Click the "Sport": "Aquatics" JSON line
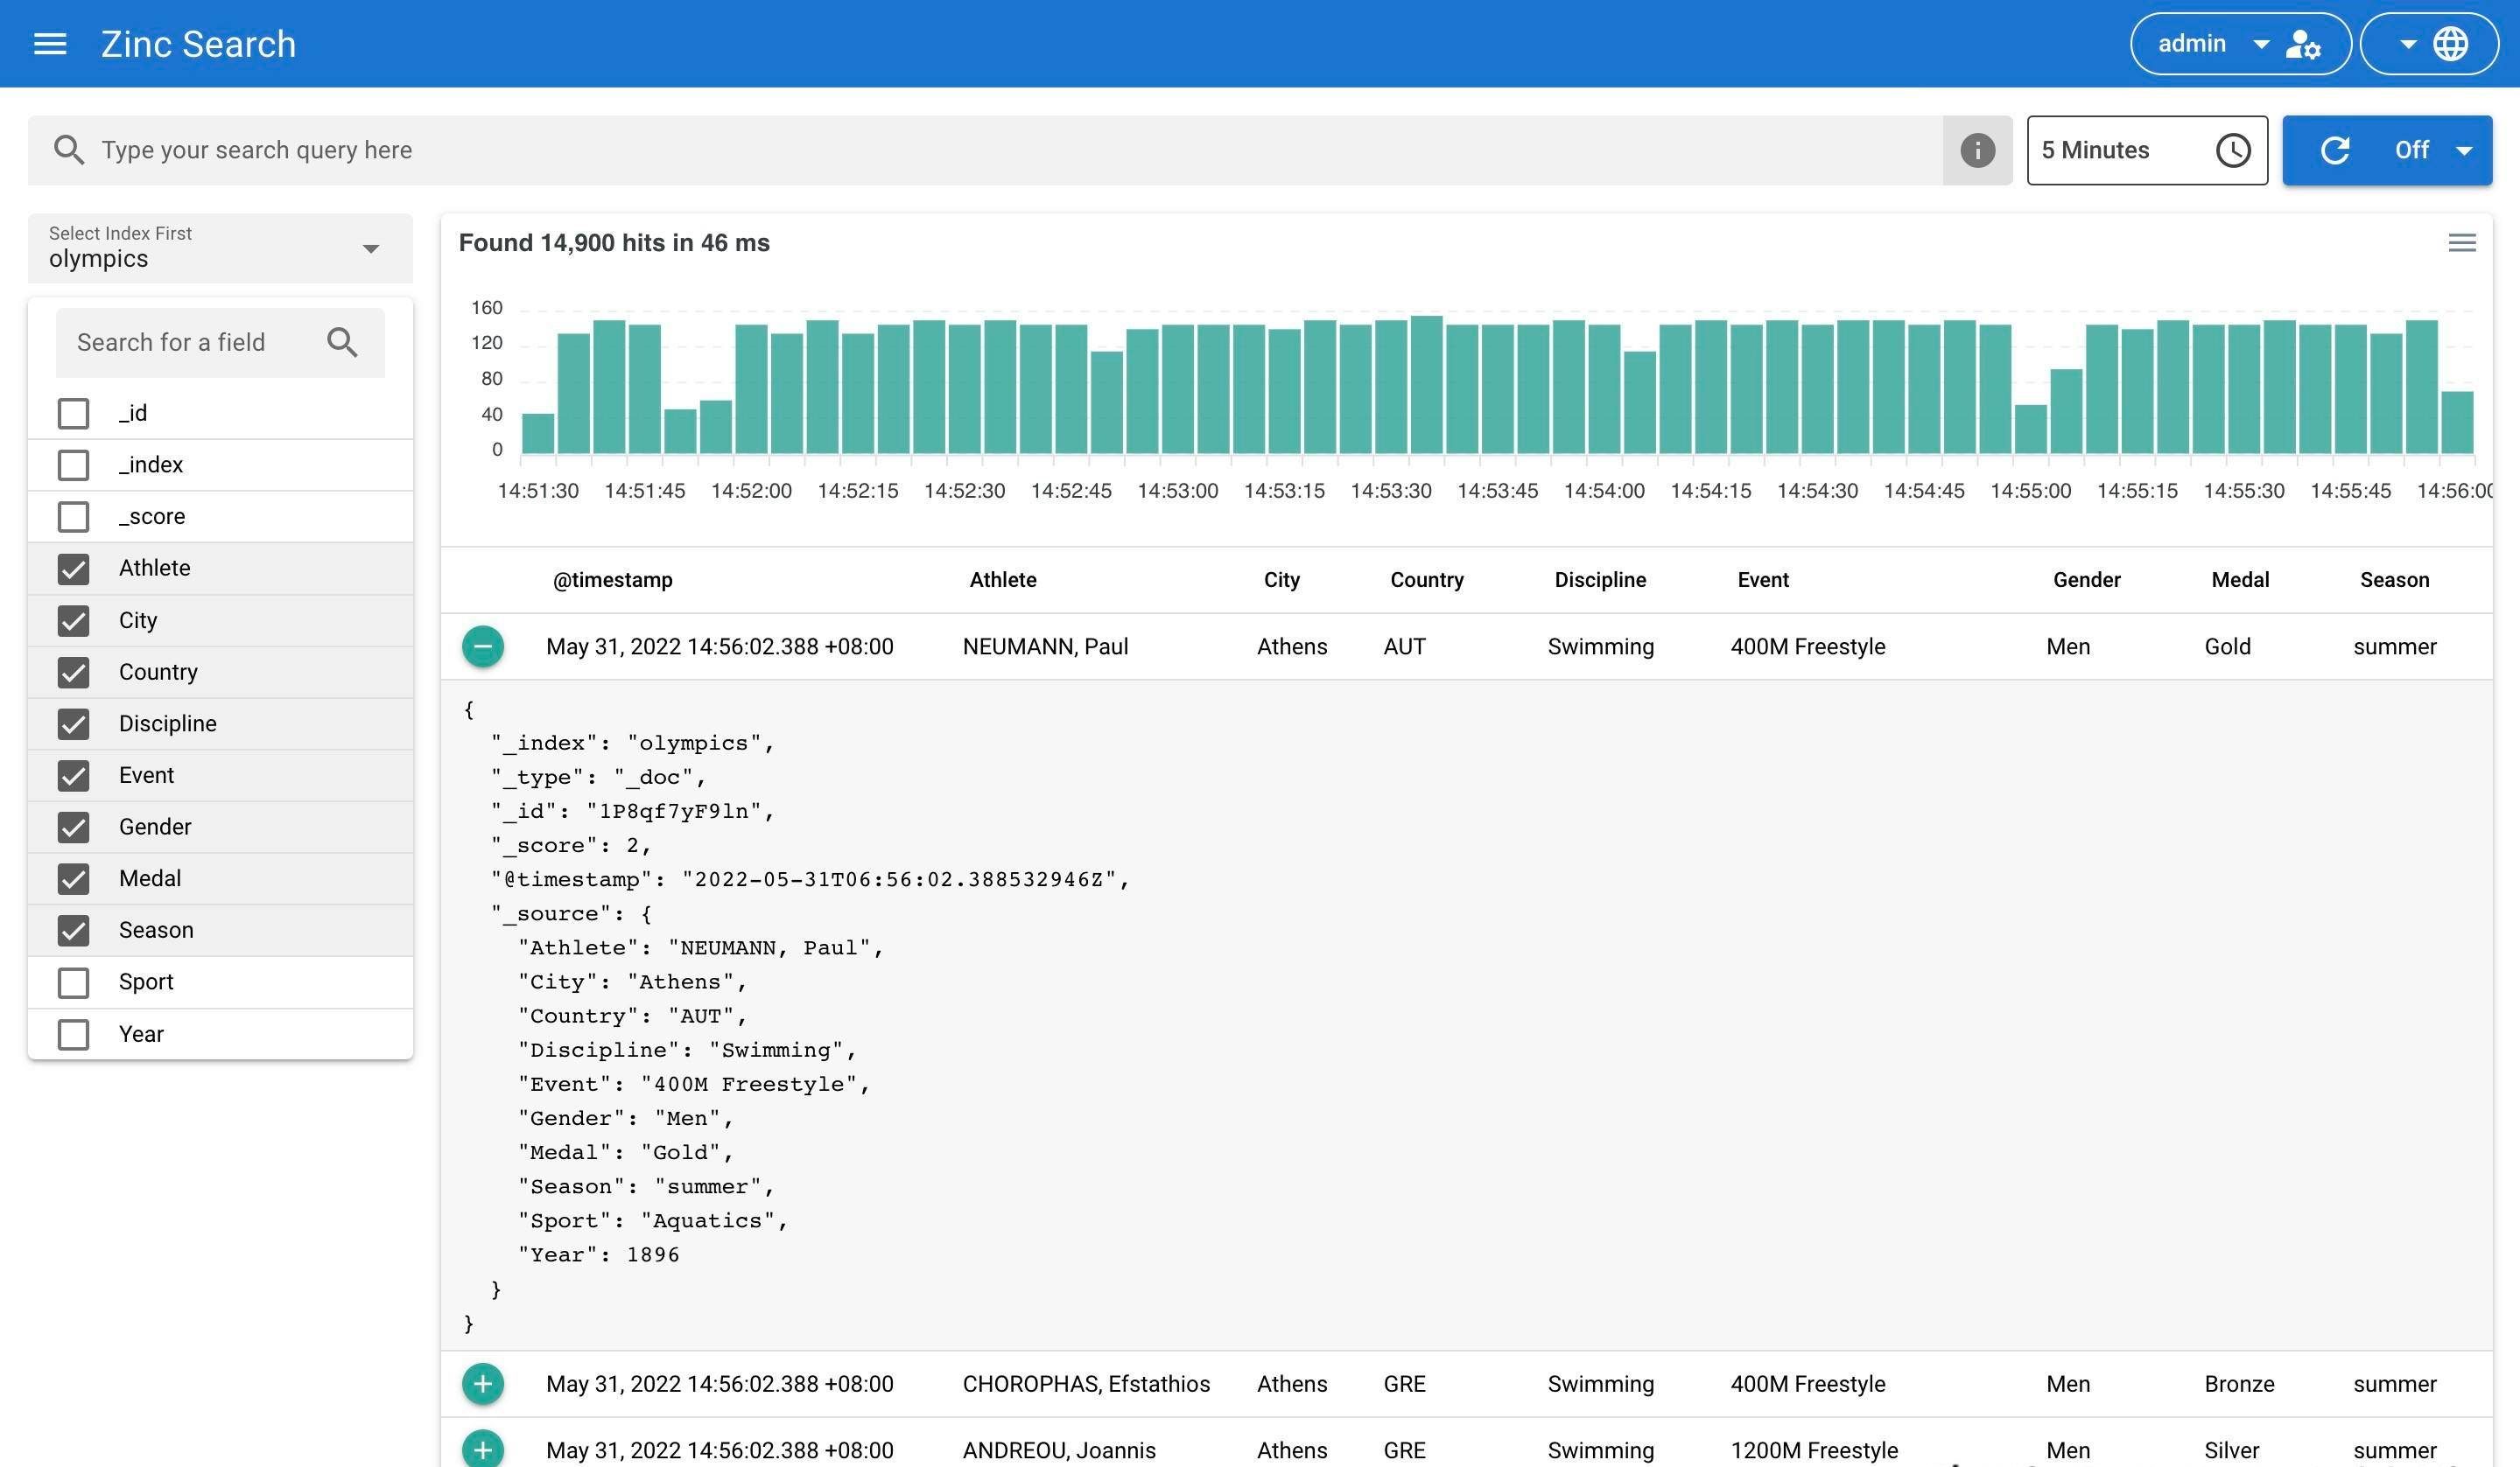 click(x=652, y=1221)
